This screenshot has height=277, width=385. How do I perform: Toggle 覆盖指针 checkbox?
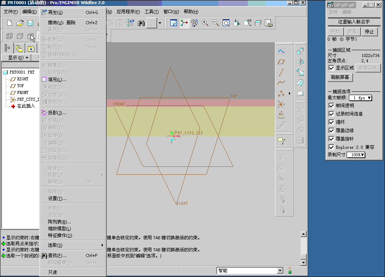pyautogui.click(x=331, y=139)
